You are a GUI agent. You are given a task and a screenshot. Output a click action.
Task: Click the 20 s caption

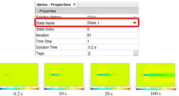coord(109,94)
